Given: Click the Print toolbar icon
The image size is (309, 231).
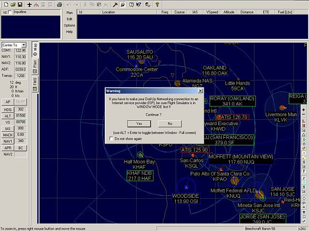Looking at the screenshot, I should [x=59, y=4].
